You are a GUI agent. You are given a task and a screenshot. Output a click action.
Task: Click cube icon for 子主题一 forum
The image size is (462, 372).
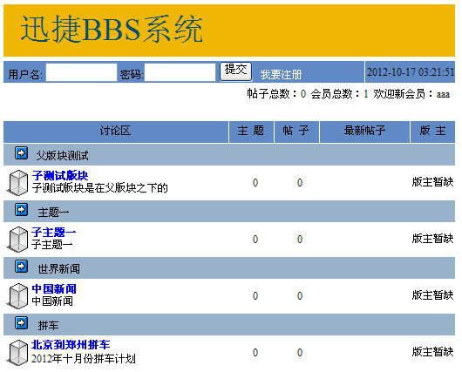[17, 240]
